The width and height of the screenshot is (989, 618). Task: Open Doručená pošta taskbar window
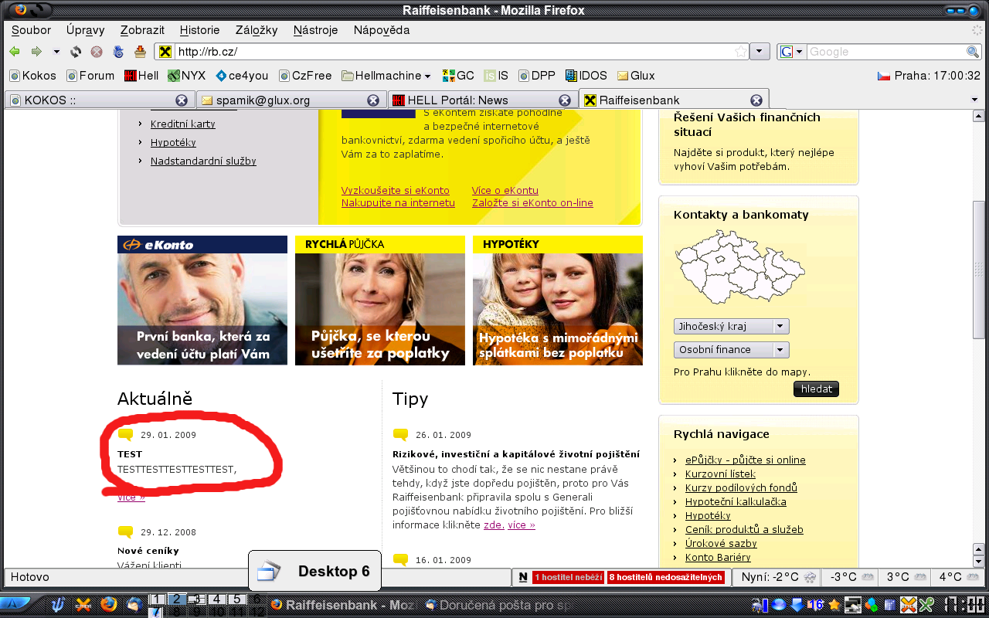[x=498, y=605]
